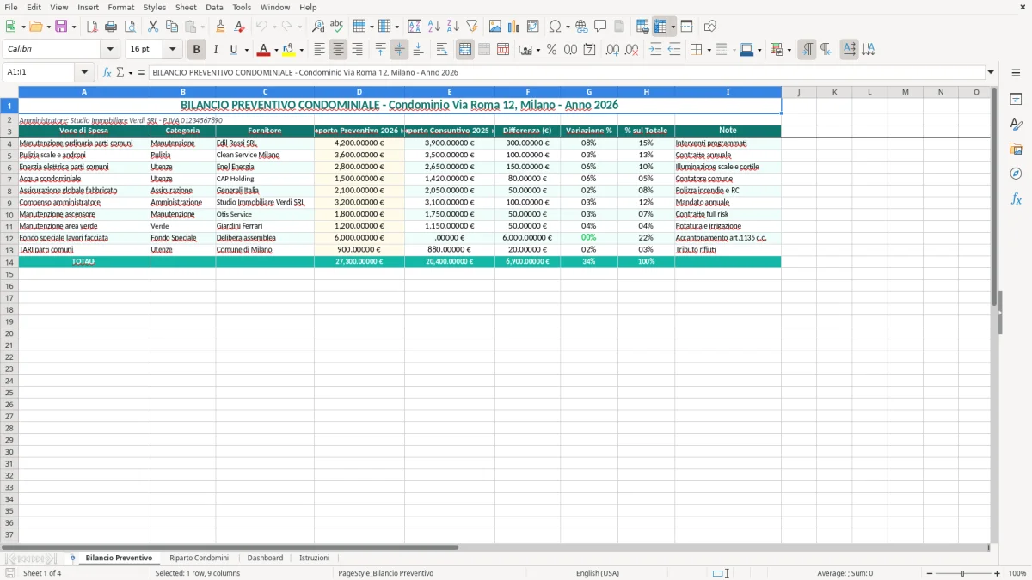Format cells as percent
This screenshot has height=580, width=1032.
pyautogui.click(x=551, y=50)
